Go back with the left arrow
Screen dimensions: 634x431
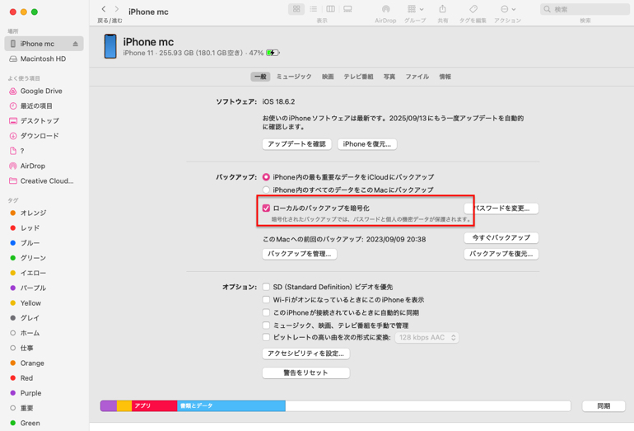point(104,9)
